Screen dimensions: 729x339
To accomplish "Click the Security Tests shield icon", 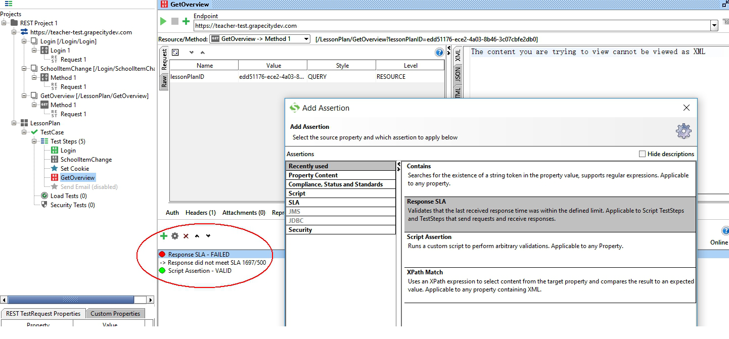I will [x=44, y=205].
